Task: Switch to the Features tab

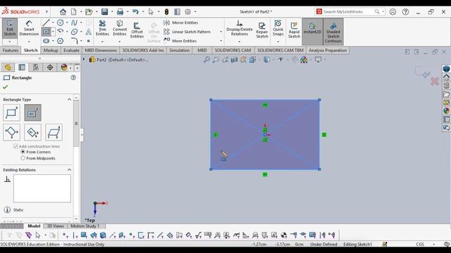Action: tap(11, 50)
